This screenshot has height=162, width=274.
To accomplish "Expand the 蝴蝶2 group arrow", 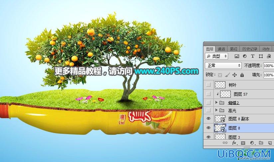I will (x=216, y=102).
